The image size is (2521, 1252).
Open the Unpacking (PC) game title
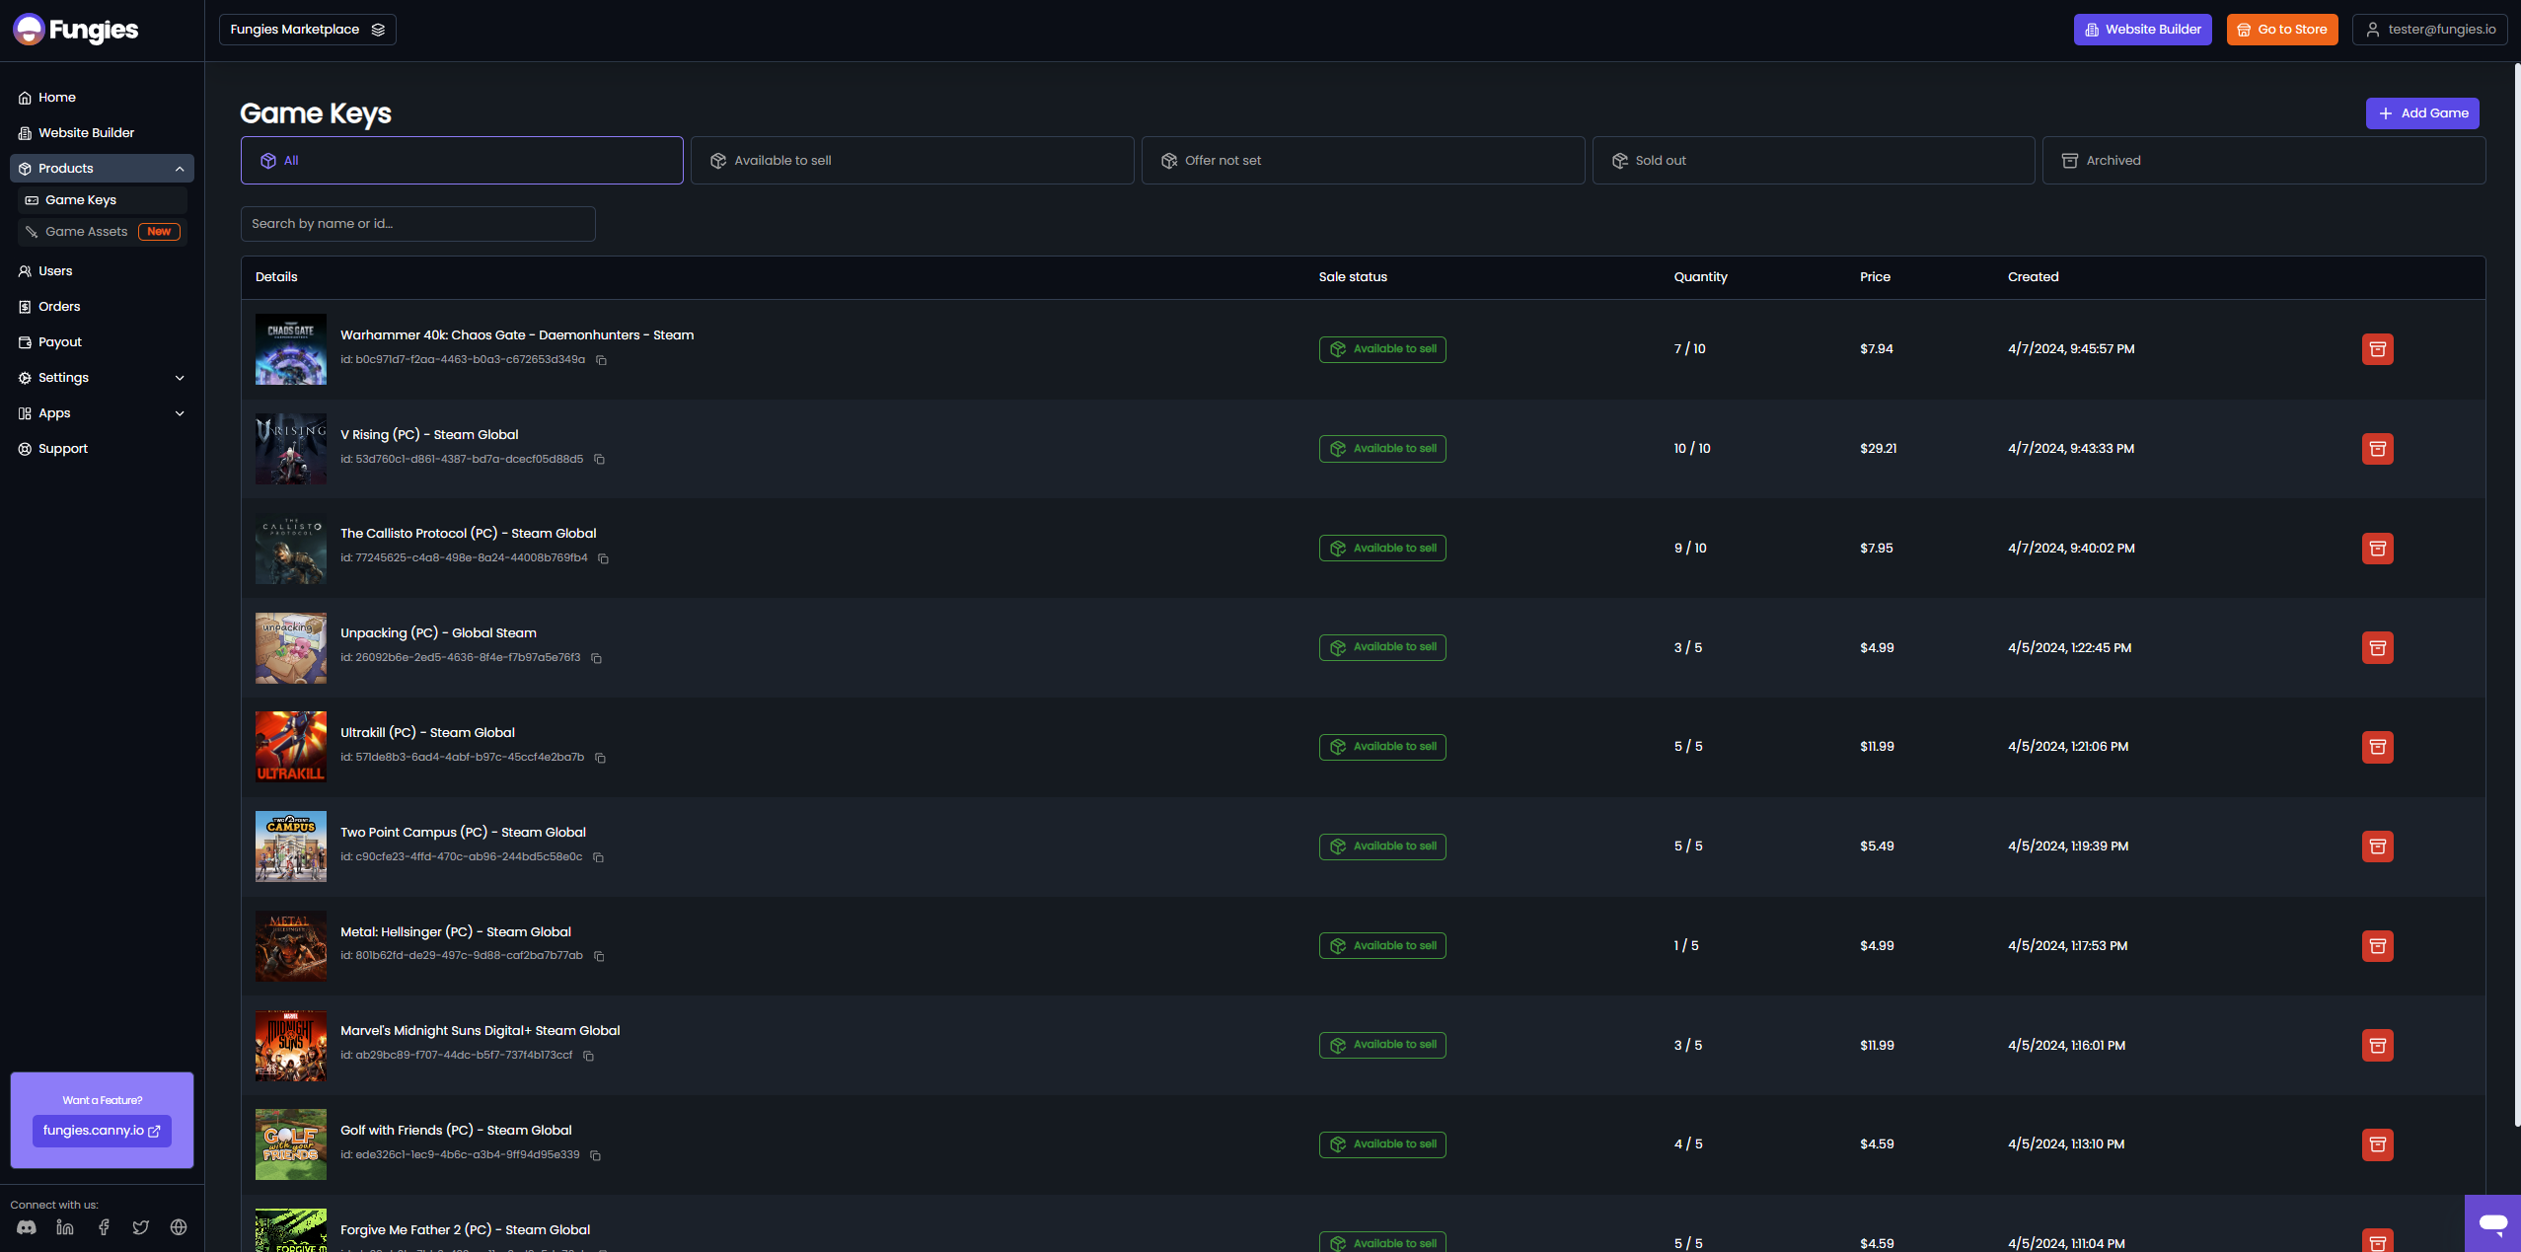(x=438, y=633)
